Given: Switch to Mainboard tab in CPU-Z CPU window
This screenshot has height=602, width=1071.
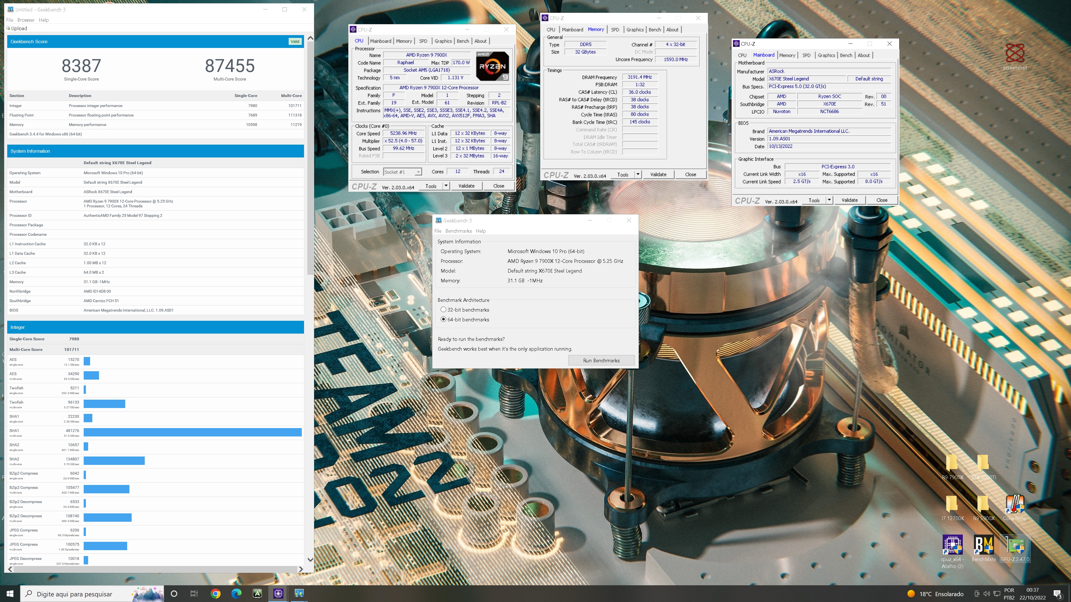Looking at the screenshot, I should pos(380,41).
